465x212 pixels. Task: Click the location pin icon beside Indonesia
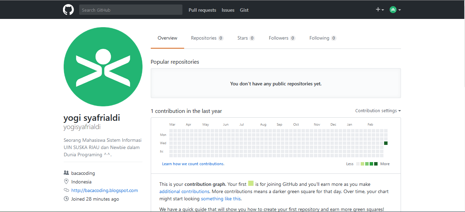point(66,181)
